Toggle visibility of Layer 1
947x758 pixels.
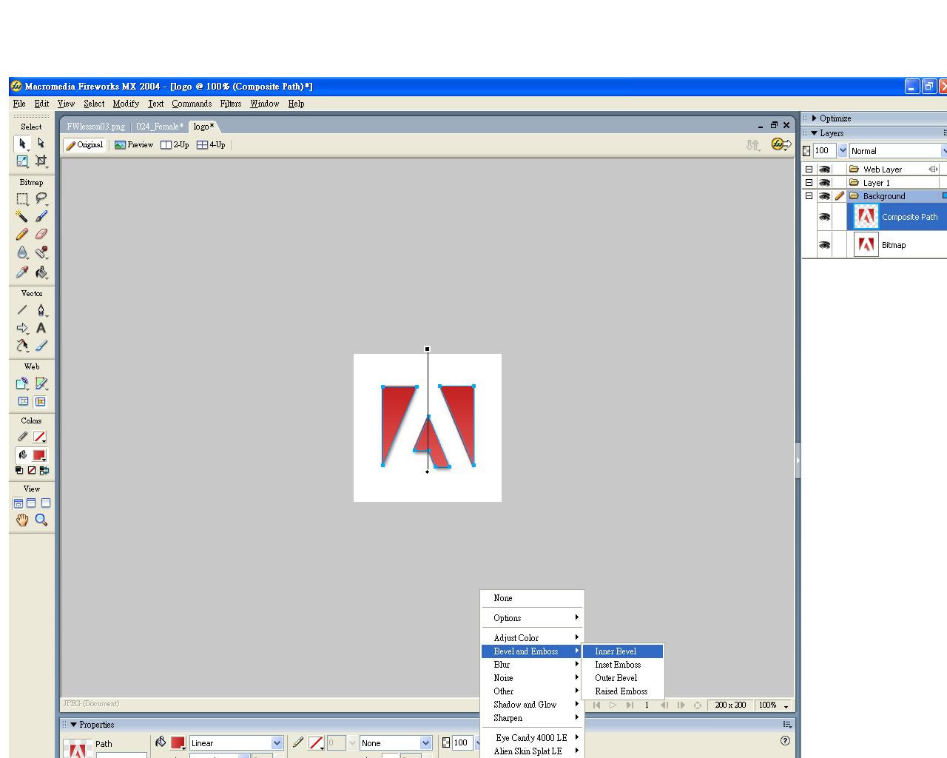[824, 183]
